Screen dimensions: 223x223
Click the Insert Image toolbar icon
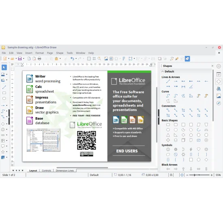click(x=106, y=59)
